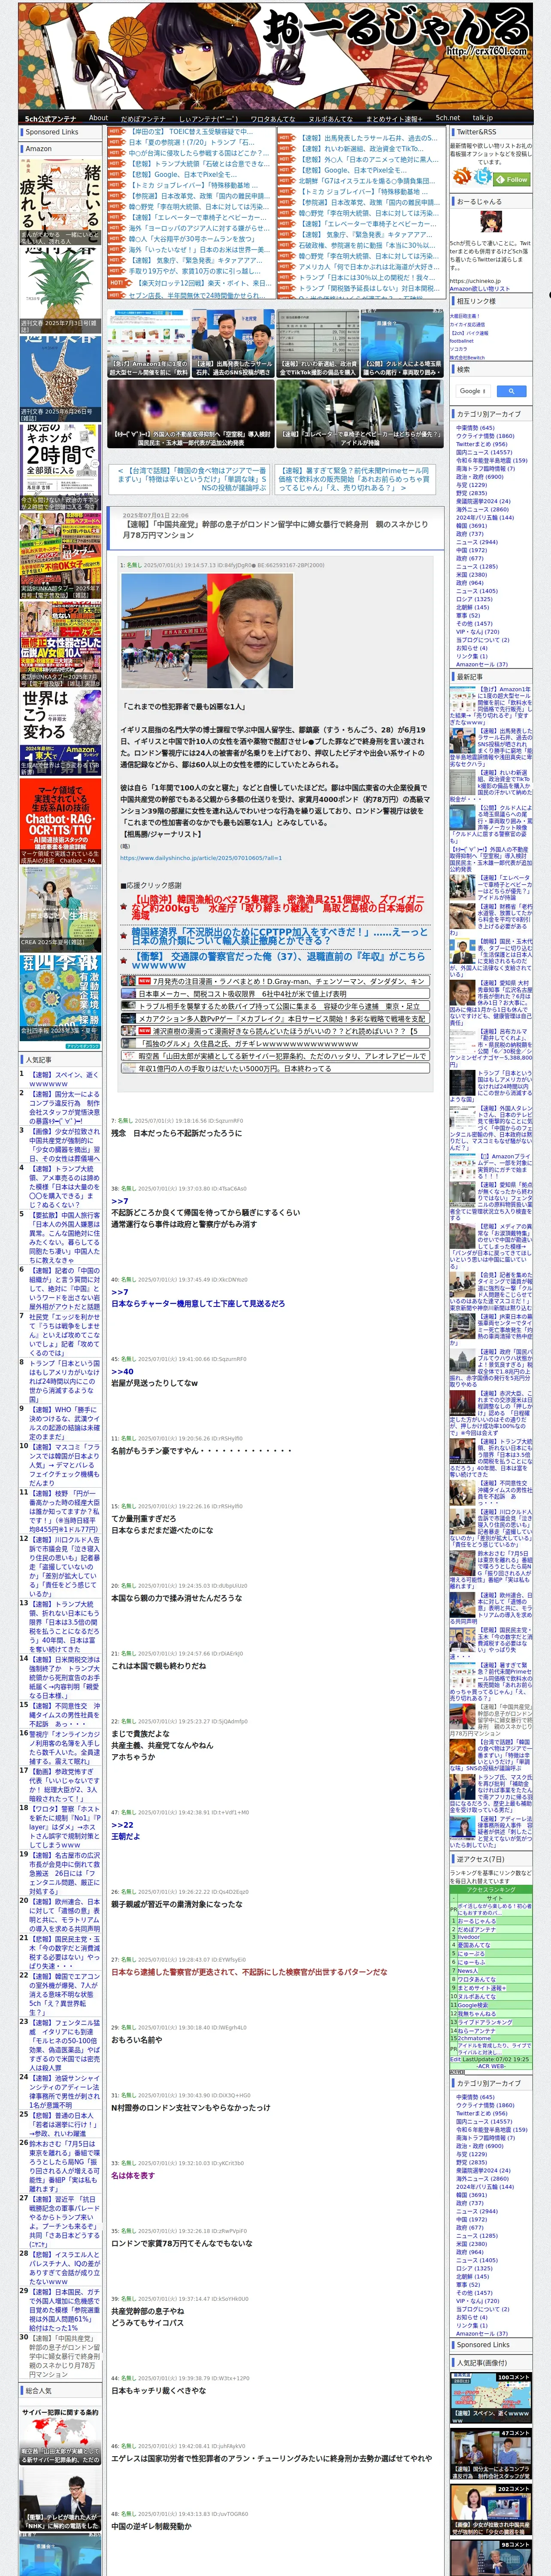Click the Google custom search input field
Screen dimensions: 551x2576
tap(472, 391)
